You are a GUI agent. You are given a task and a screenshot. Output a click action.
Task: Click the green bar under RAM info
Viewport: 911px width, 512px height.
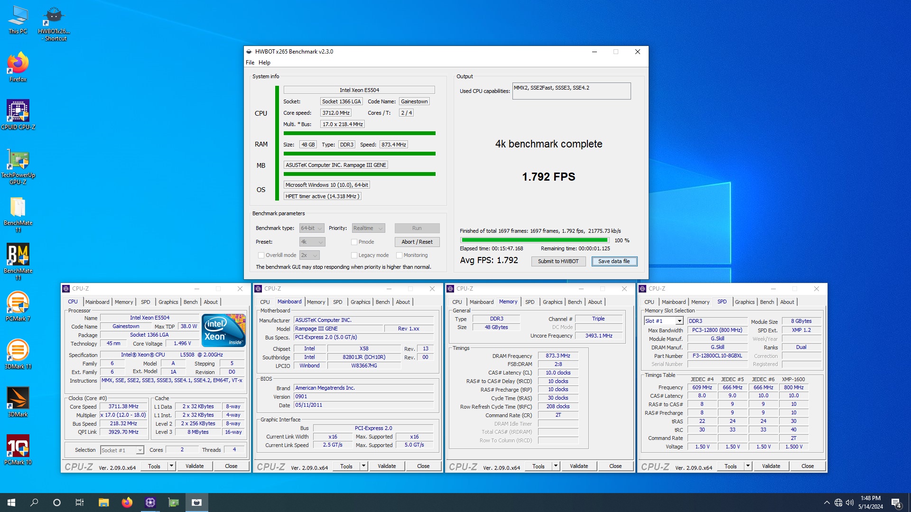click(x=360, y=154)
